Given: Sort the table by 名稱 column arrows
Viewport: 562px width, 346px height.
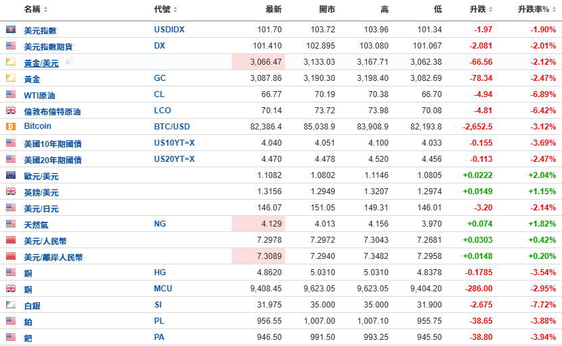Looking at the screenshot, I should click(45, 9).
